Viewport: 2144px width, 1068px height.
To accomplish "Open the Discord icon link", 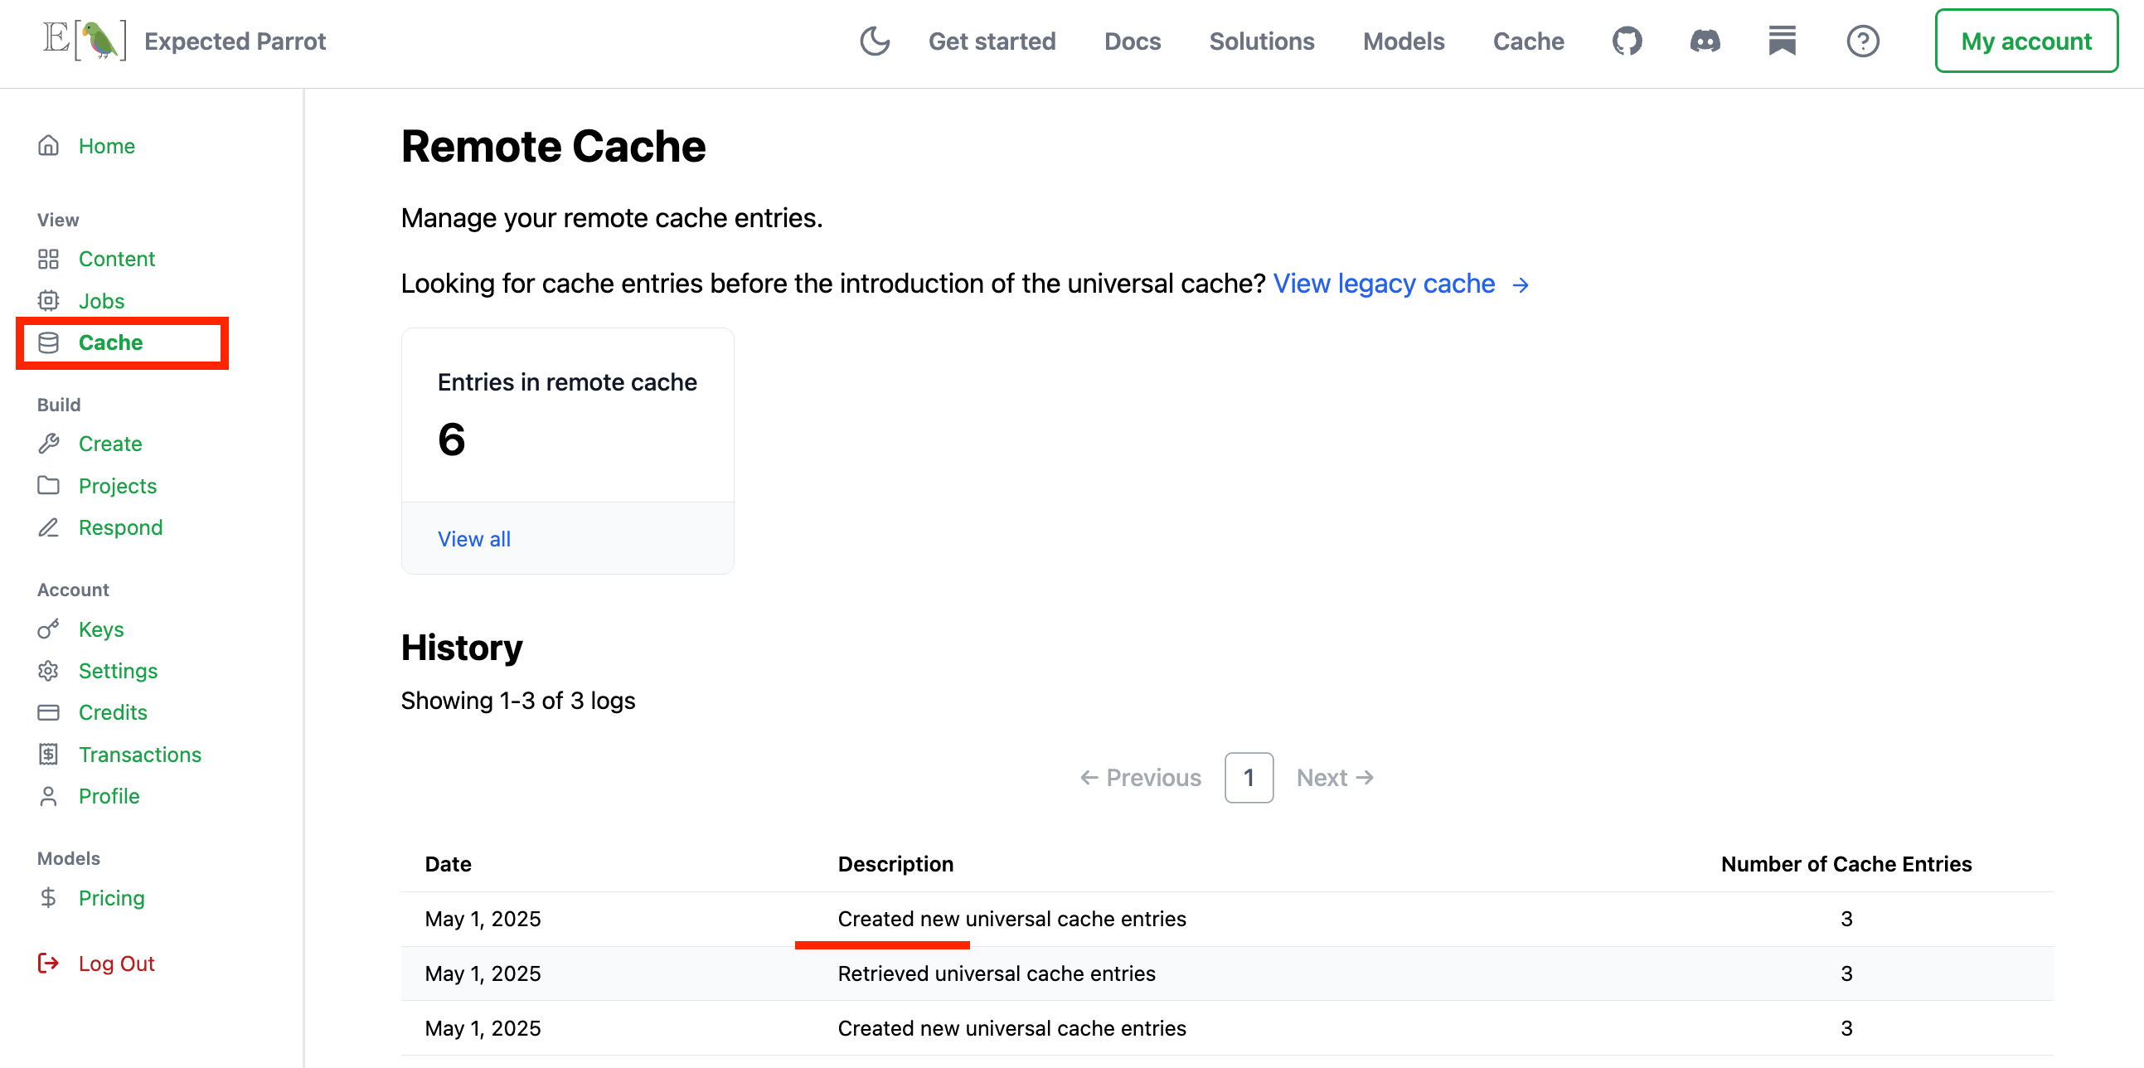I will pyautogui.click(x=1704, y=41).
